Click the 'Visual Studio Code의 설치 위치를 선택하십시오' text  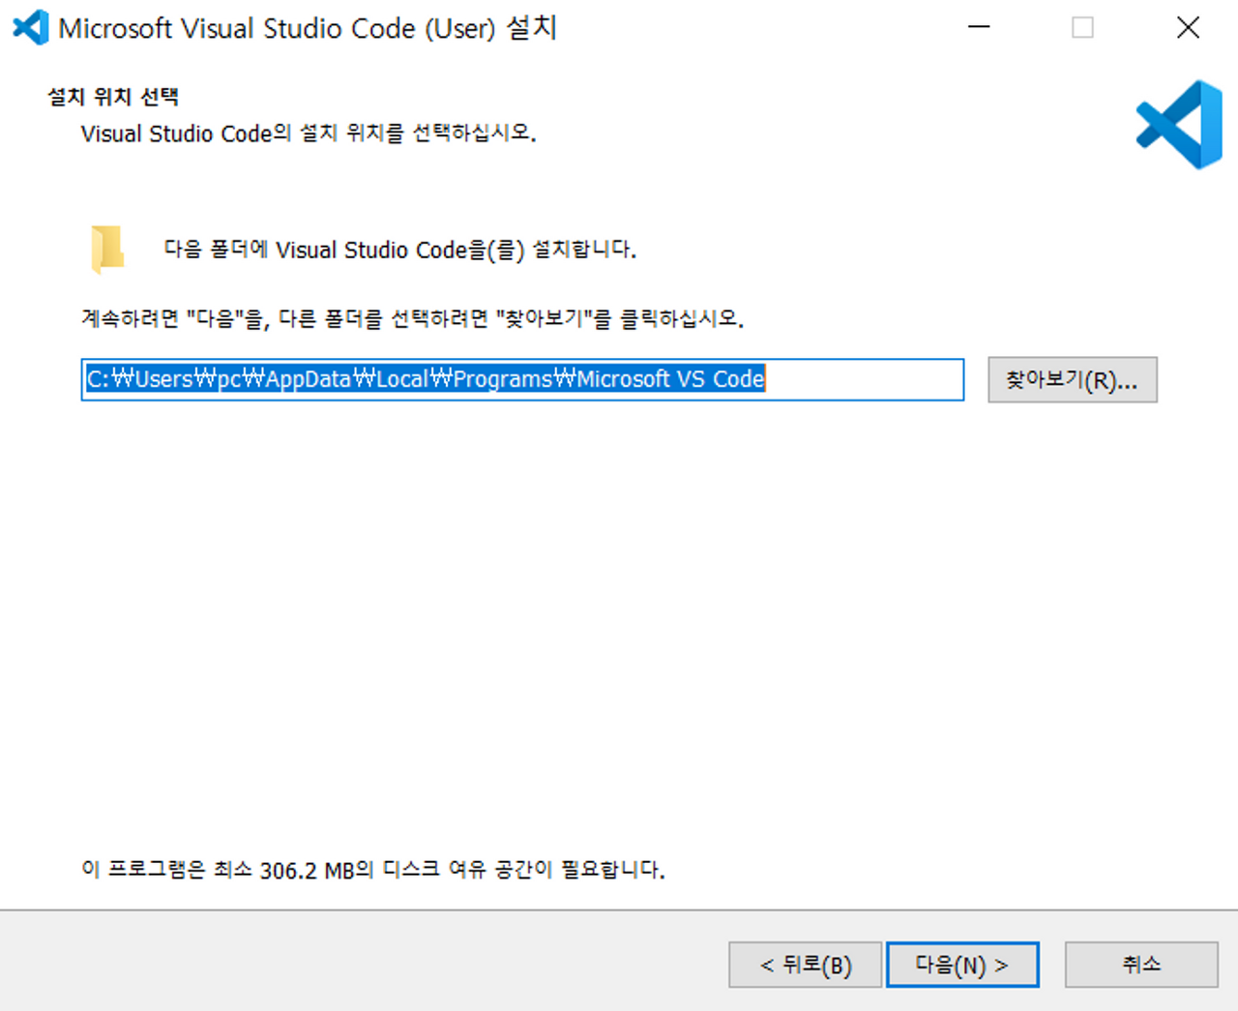pos(309,134)
